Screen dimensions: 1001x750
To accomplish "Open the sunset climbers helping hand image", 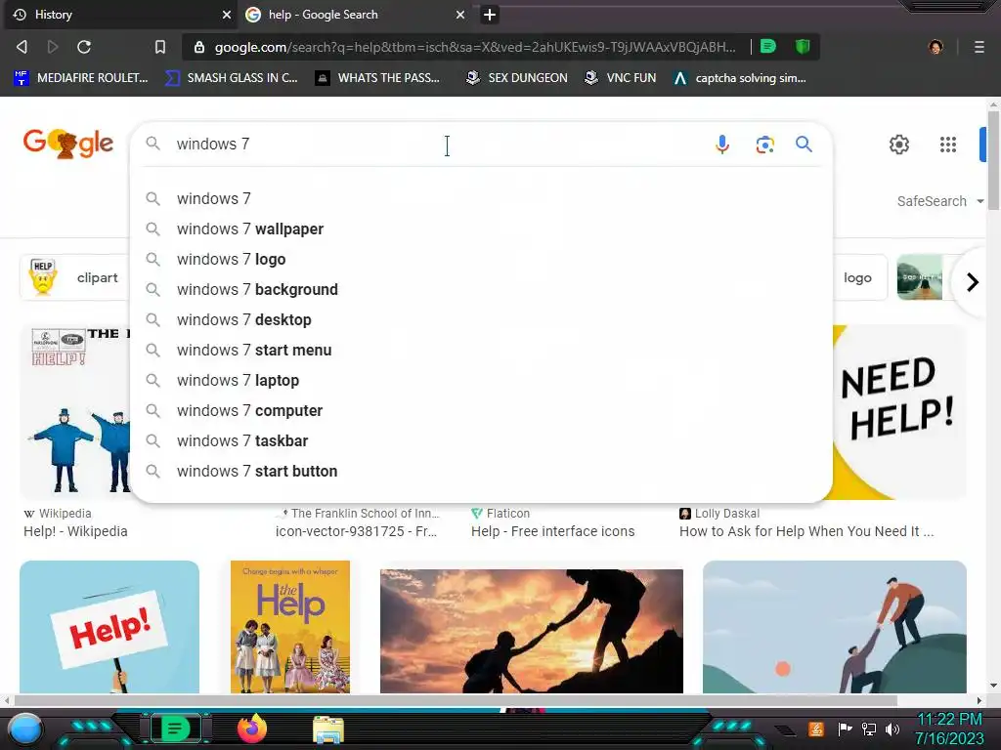I will point(532,632).
